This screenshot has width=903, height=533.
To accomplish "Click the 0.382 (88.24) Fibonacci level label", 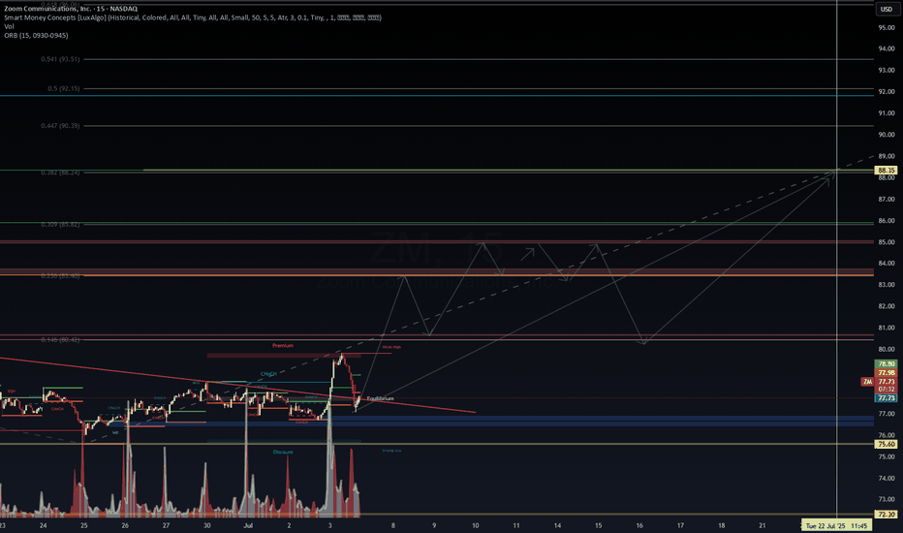I will click(60, 172).
